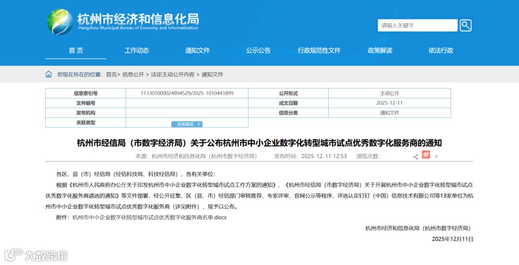
Task: Click the 杭州市经济和信息化局 site title
Action: (138, 19)
